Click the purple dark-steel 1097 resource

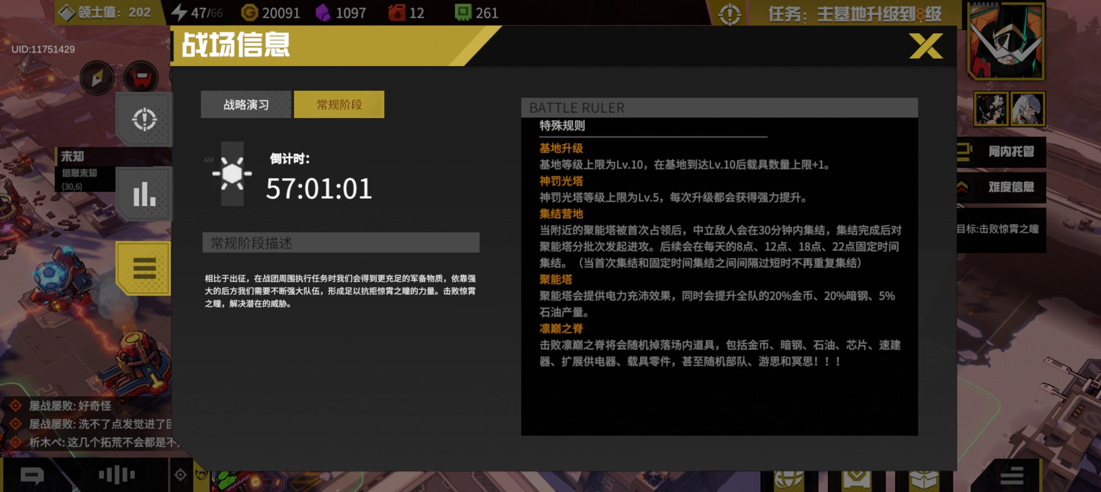point(341,12)
